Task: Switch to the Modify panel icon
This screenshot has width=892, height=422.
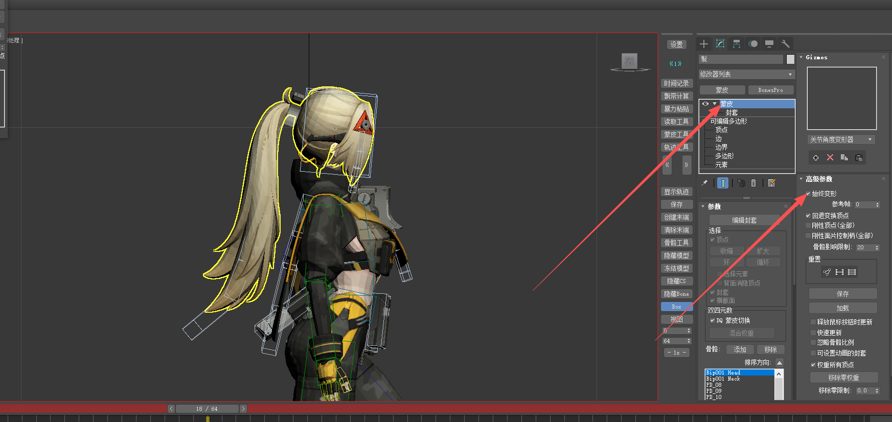Action: [x=720, y=44]
